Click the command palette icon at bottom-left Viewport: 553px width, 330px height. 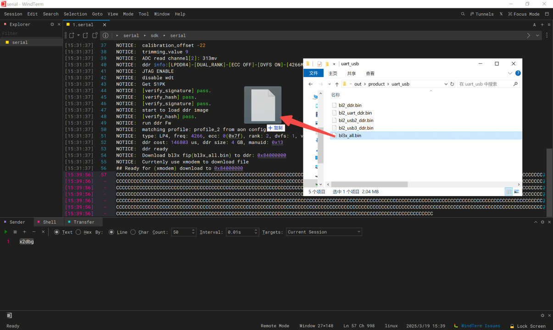9,315
